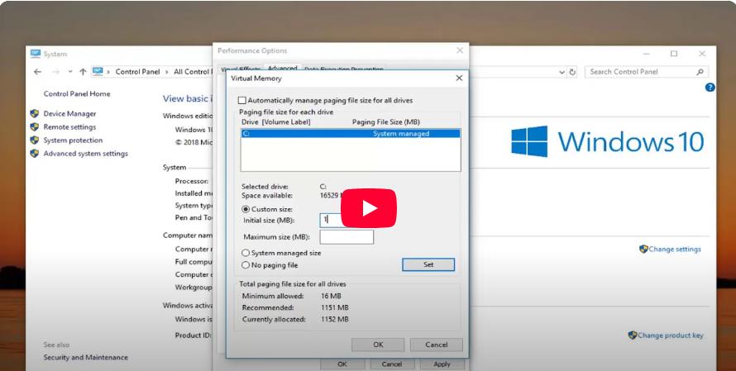736x371 pixels.
Task: Click OK in Performance Options window
Action: click(342, 364)
